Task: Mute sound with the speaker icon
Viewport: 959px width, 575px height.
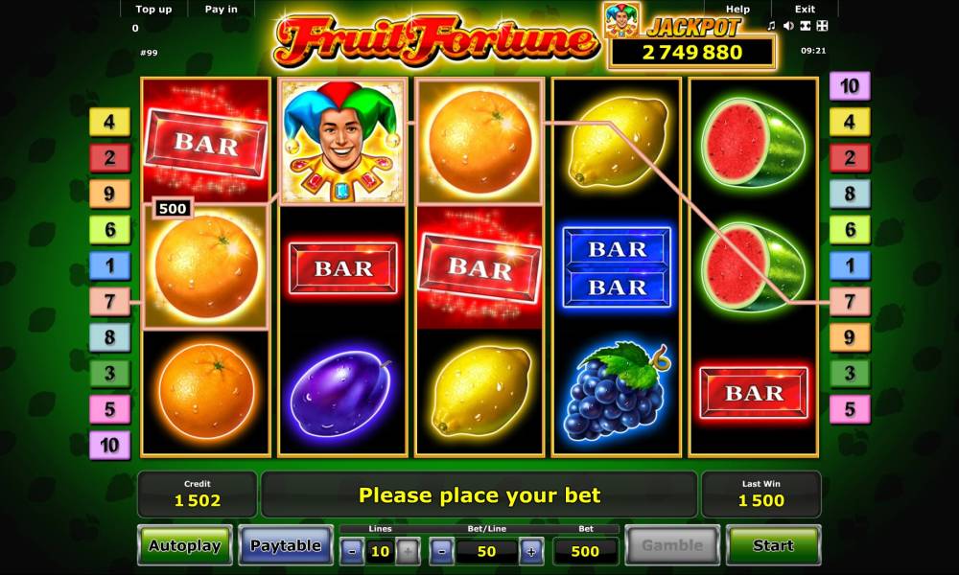Action: pyautogui.click(x=789, y=26)
